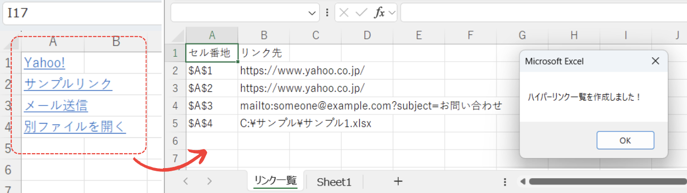Open the Yahoo! hyperlink
The image size is (687, 193).
click(x=44, y=63)
